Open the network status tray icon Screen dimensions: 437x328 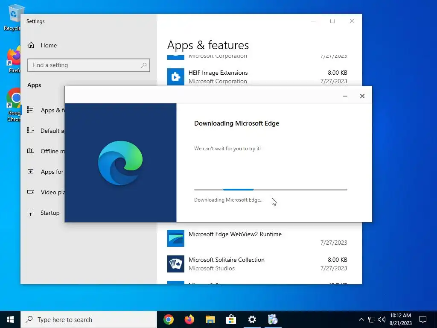tap(372, 319)
